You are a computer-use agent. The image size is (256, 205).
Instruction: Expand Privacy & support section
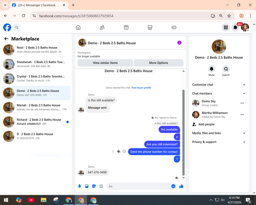point(219,142)
